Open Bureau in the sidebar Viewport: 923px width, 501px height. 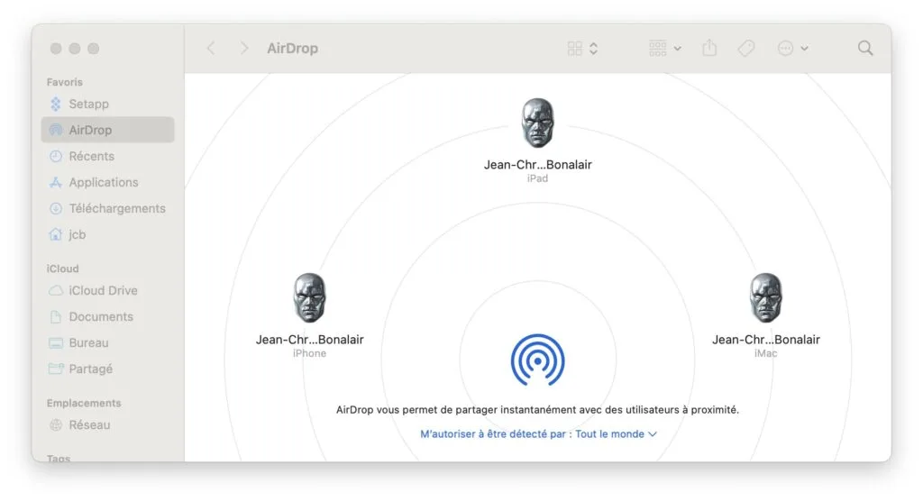coord(108,342)
